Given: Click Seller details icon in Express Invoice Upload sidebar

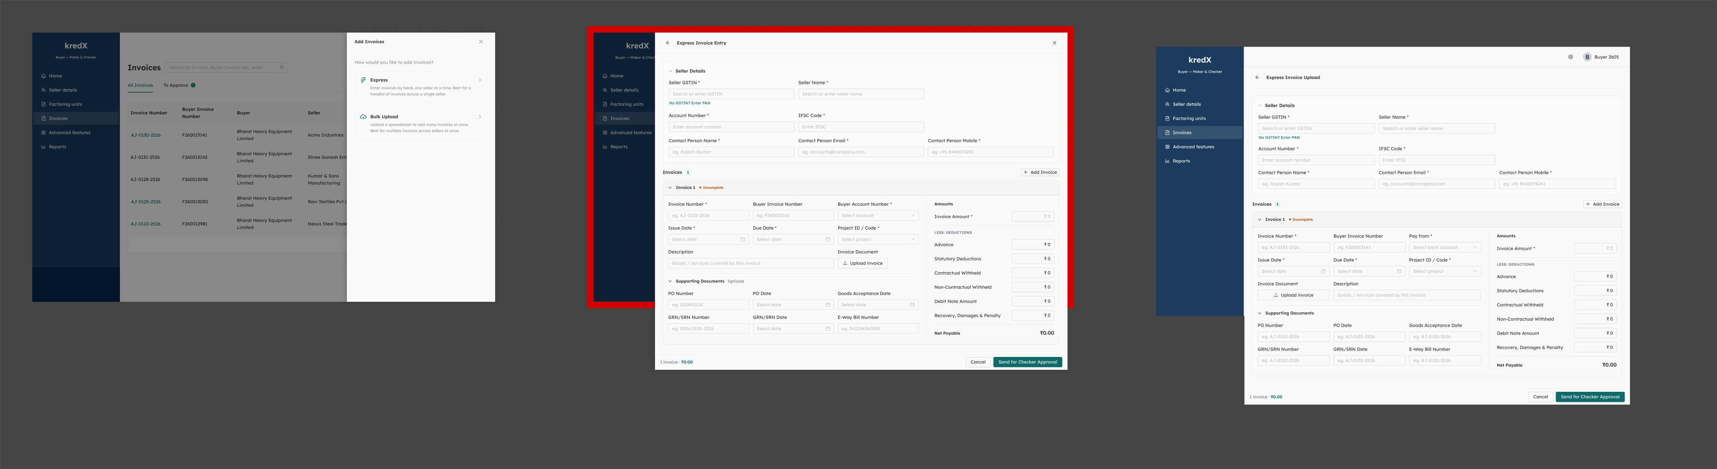Looking at the screenshot, I should pos(1167,104).
